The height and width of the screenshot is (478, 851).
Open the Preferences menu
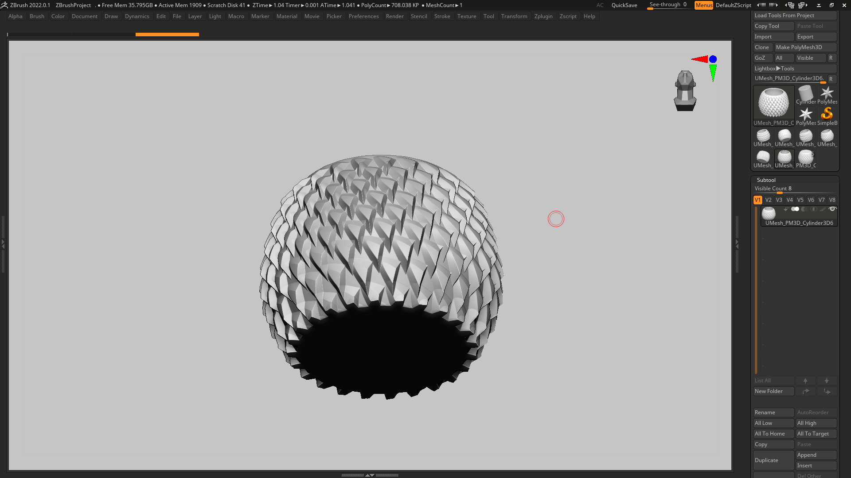click(x=363, y=16)
